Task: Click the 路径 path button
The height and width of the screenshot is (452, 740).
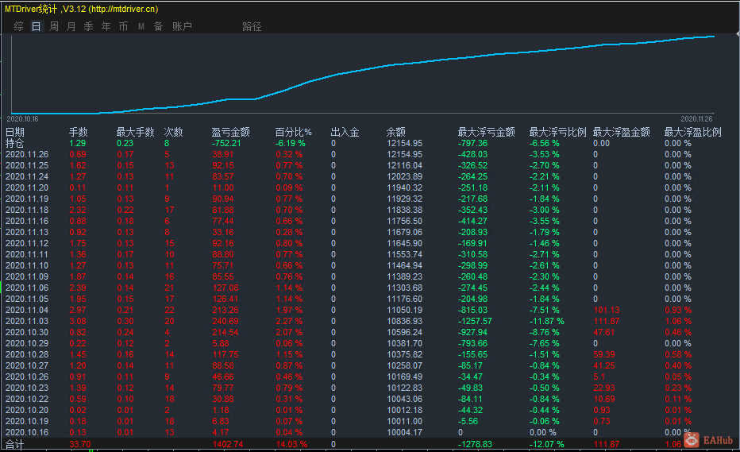Action: click(x=252, y=26)
